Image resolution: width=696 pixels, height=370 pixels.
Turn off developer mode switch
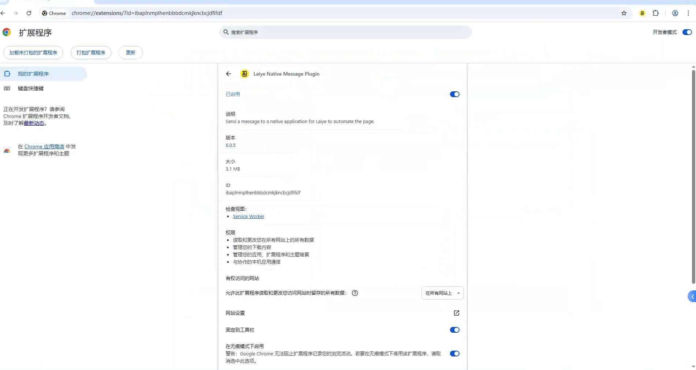(x=687, y=32)
